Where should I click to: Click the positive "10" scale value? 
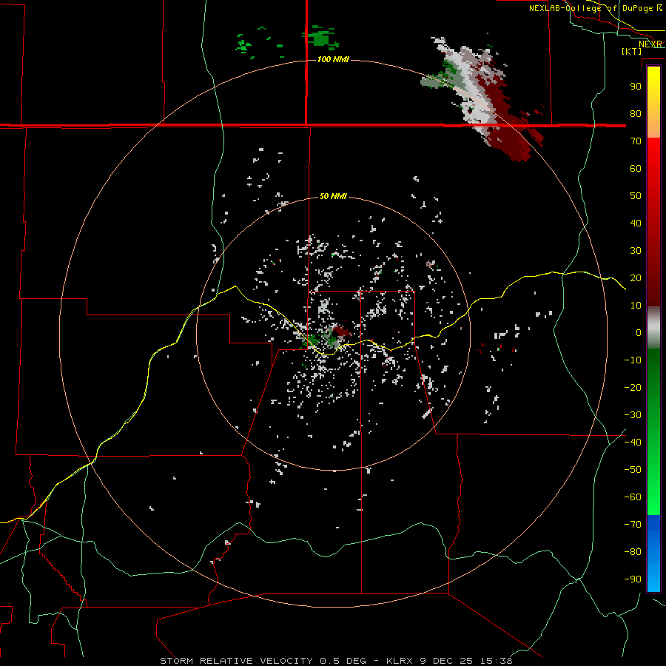pos(636,306)
